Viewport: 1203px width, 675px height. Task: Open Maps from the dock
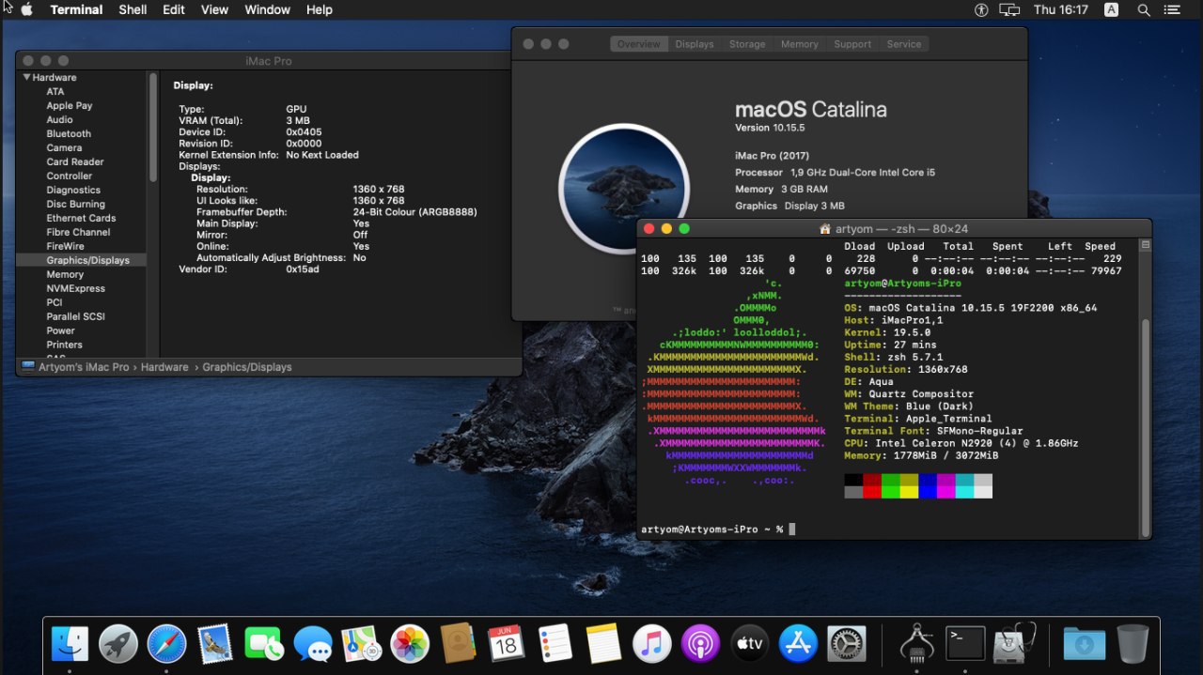click(361, 644)
